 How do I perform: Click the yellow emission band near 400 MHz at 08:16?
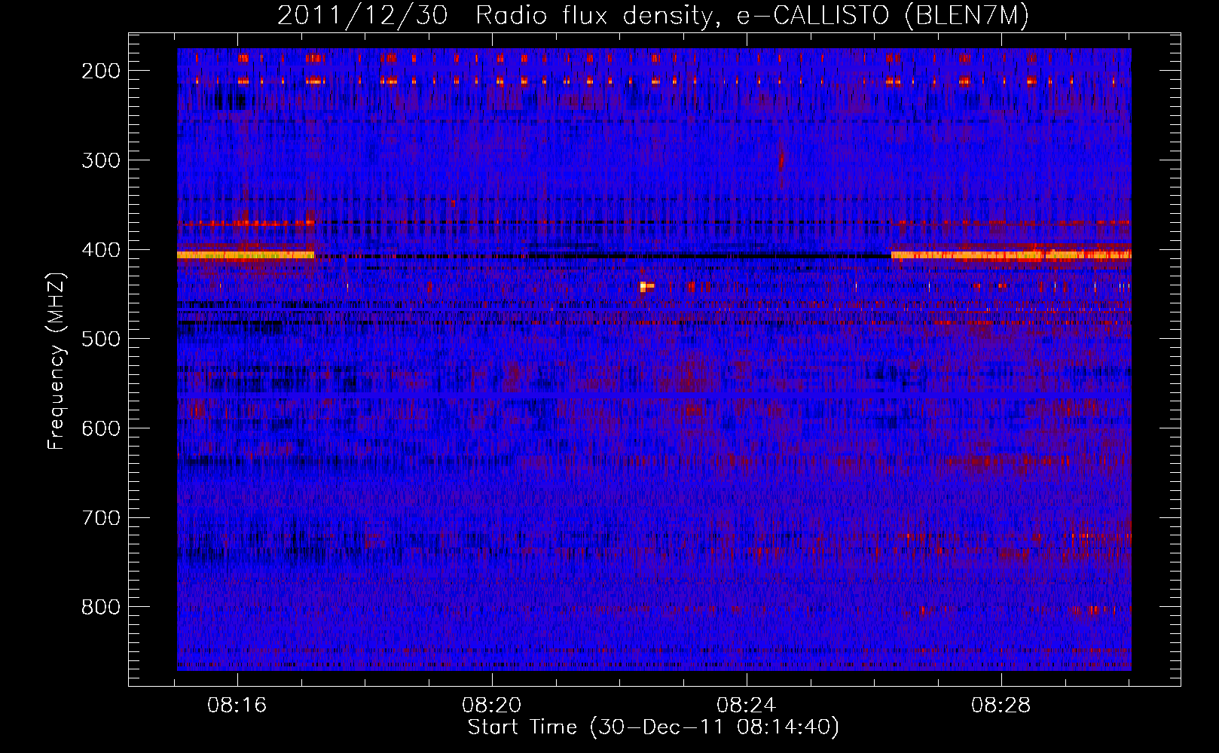(246, 255)
